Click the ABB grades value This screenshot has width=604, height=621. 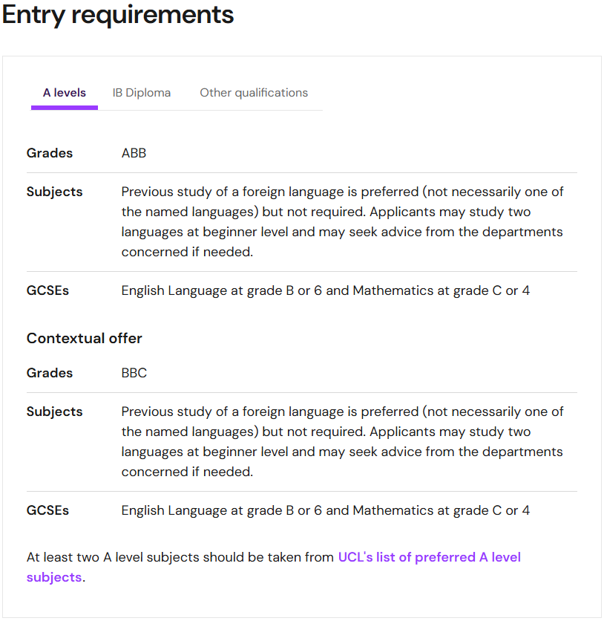[x=134, y=153]
